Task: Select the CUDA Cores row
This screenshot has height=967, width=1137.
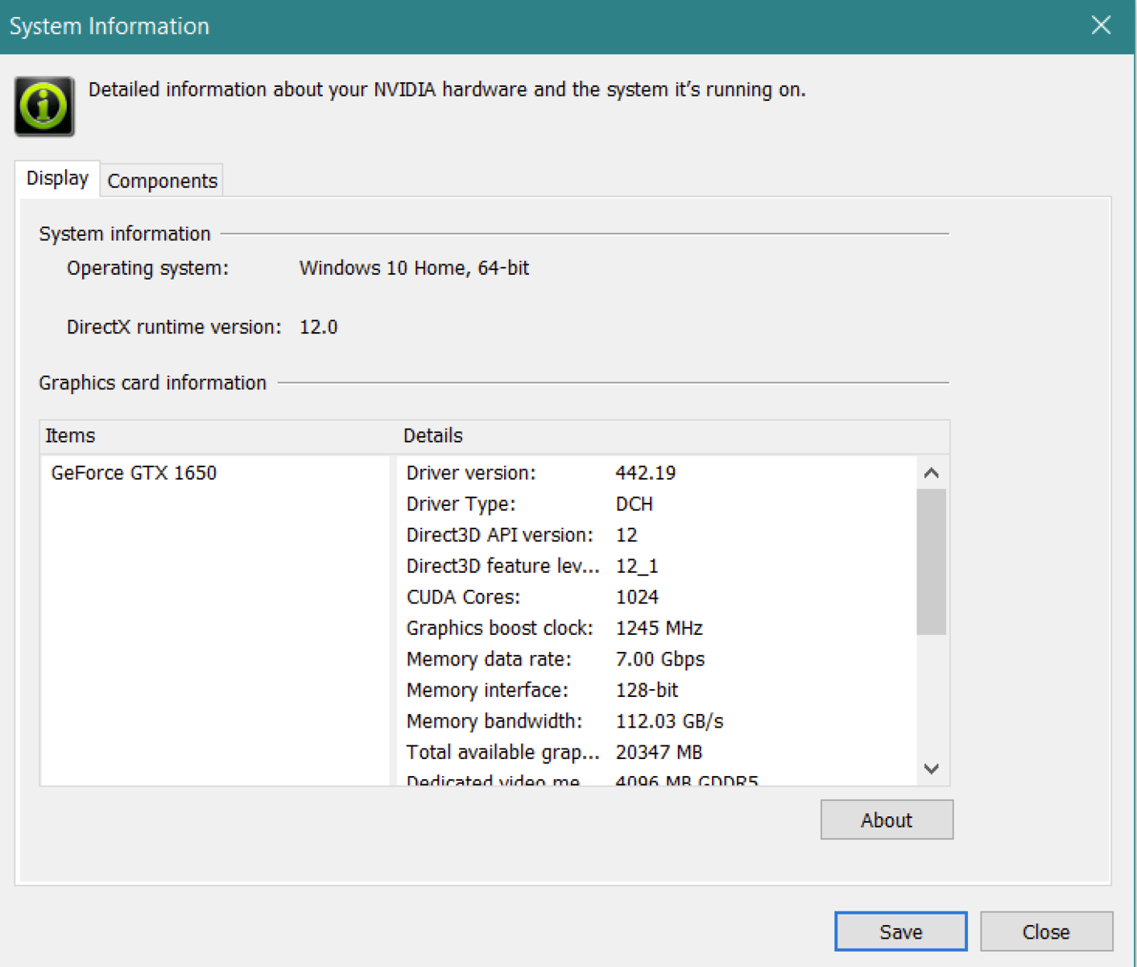Action: 532,597
